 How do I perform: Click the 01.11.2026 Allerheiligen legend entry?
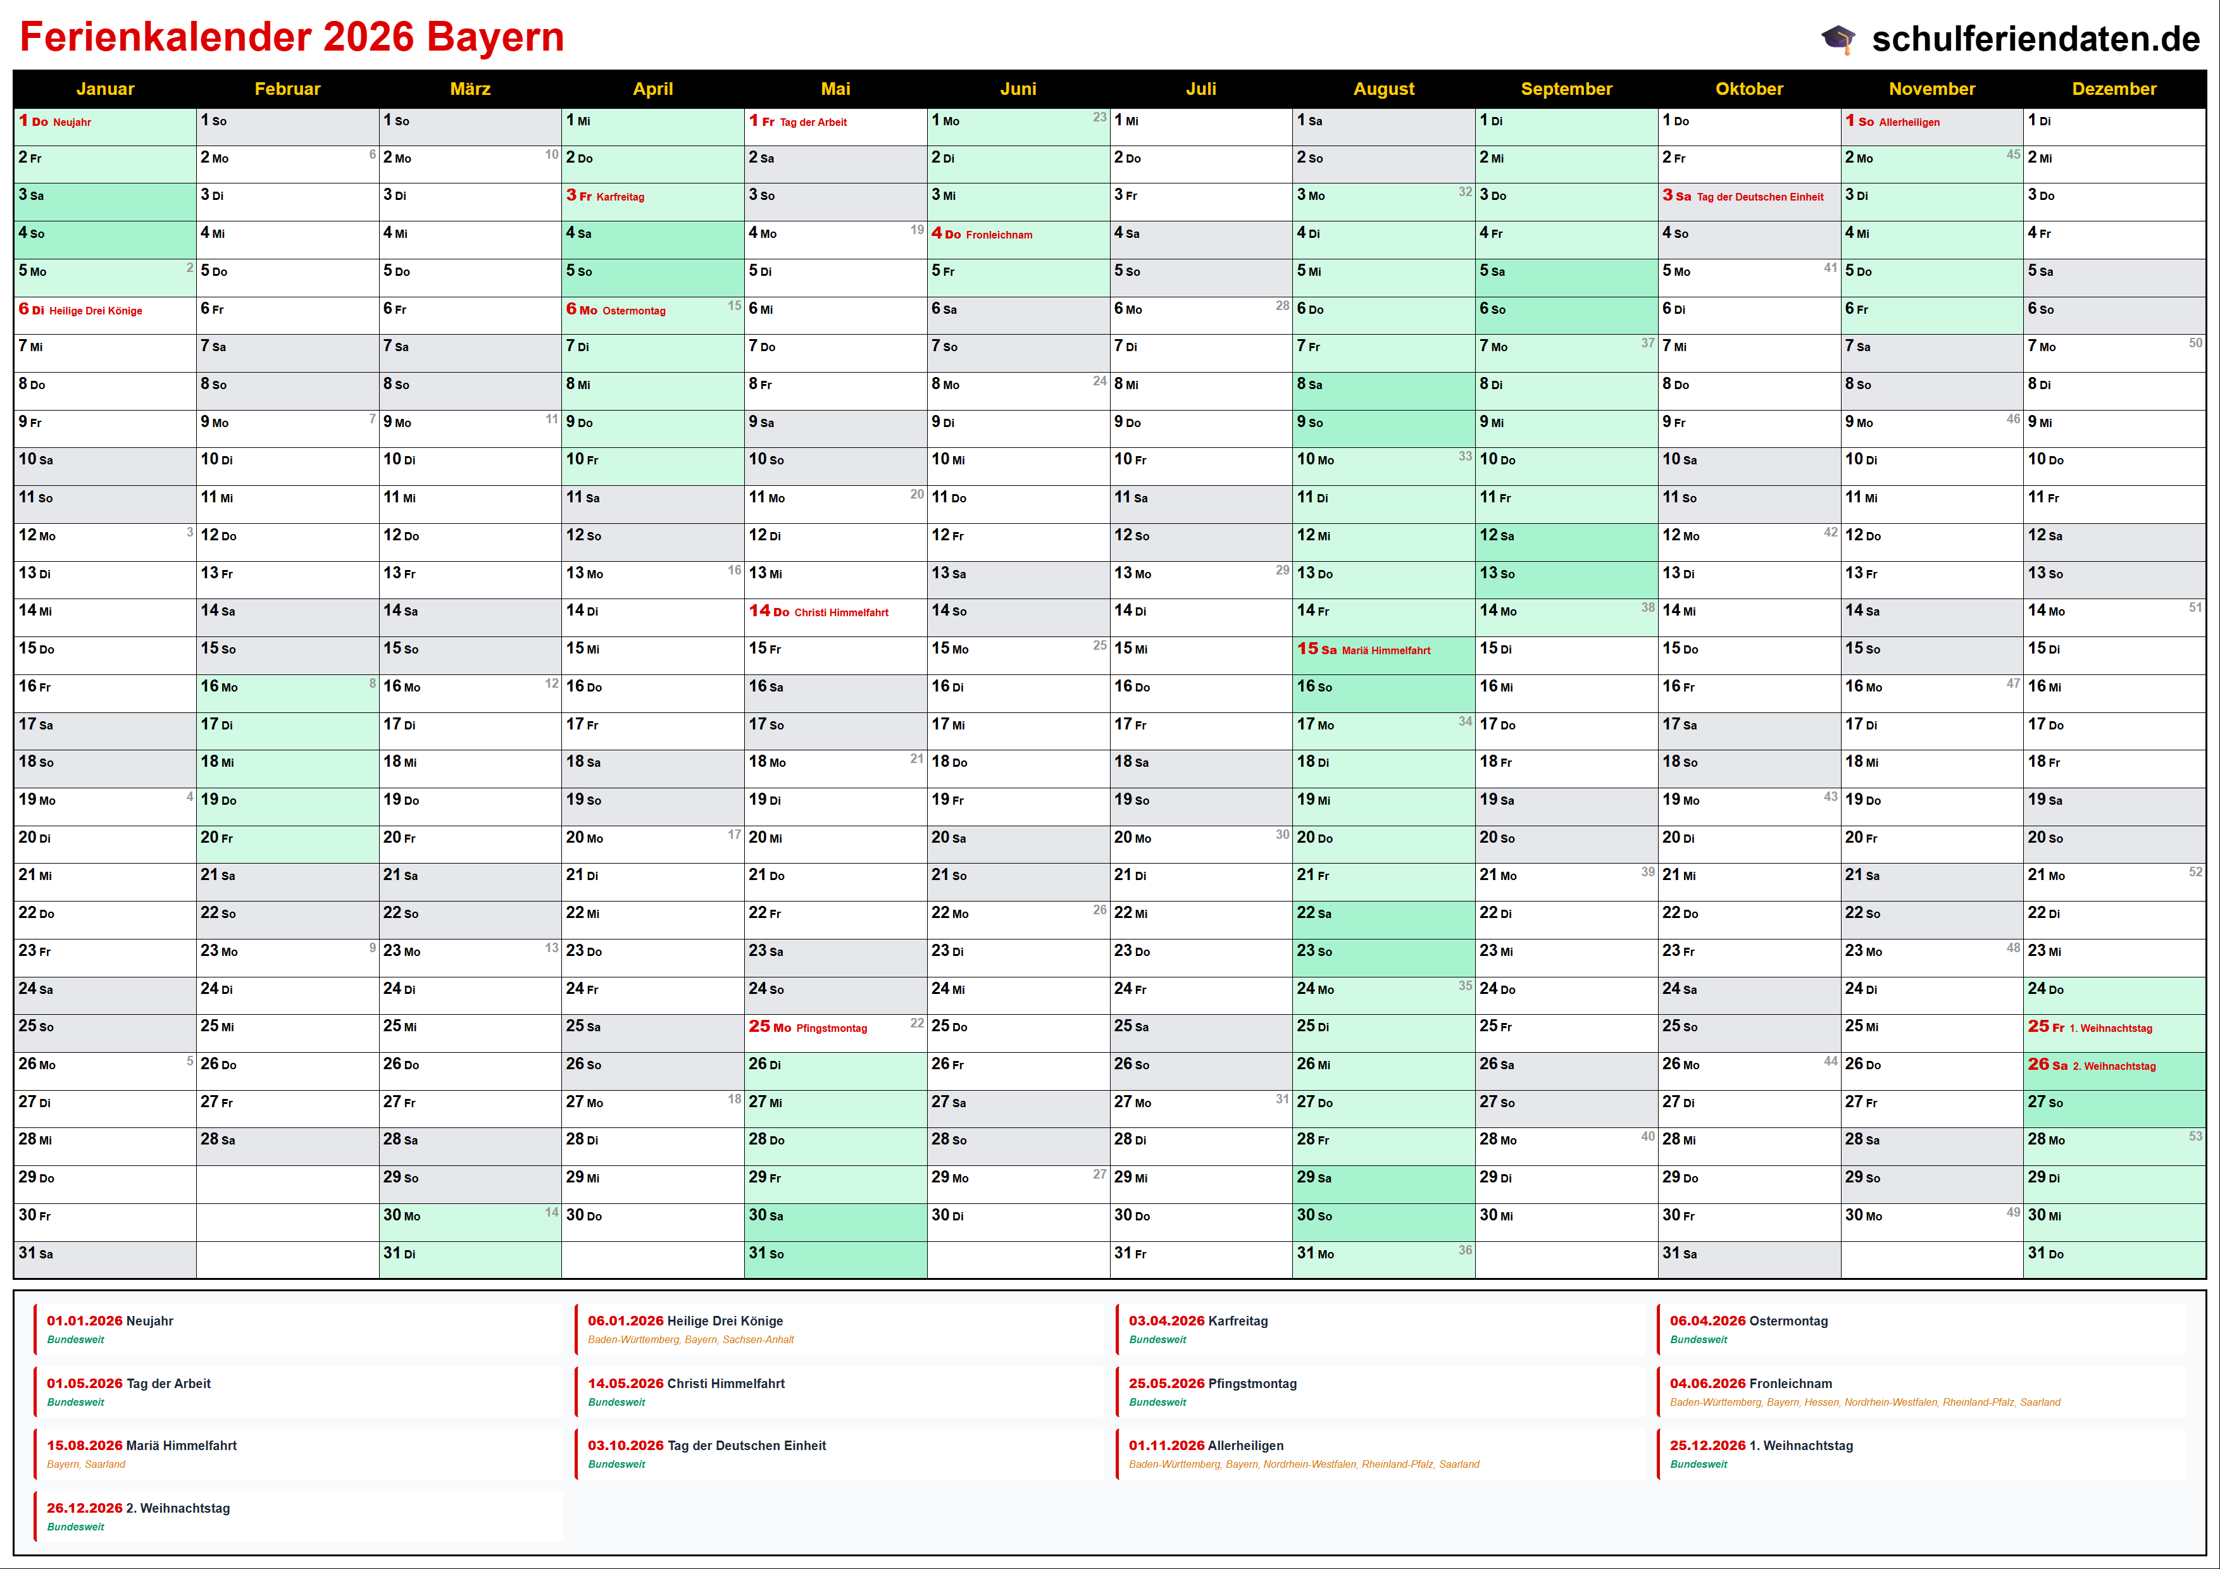point(1206,1445)
